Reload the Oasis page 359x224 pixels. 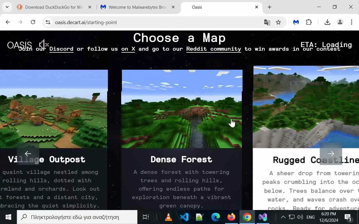click(33, 22)
